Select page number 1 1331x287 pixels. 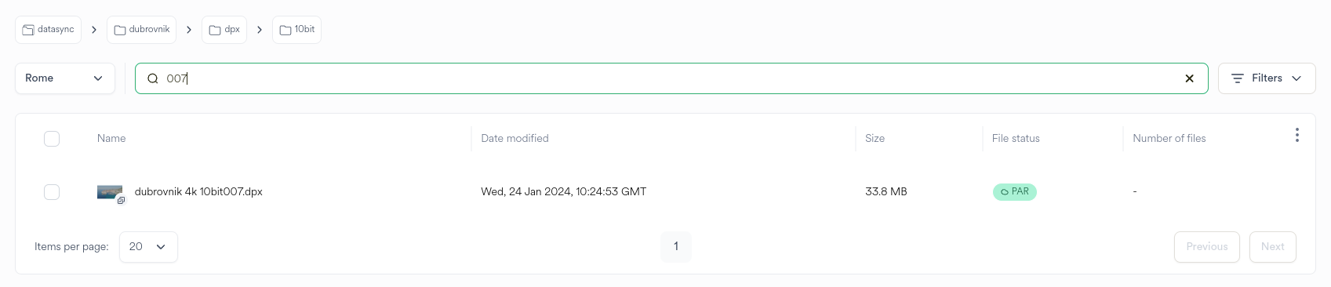pos(676,246)
